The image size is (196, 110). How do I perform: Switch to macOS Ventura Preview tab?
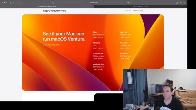coord(47,7)
